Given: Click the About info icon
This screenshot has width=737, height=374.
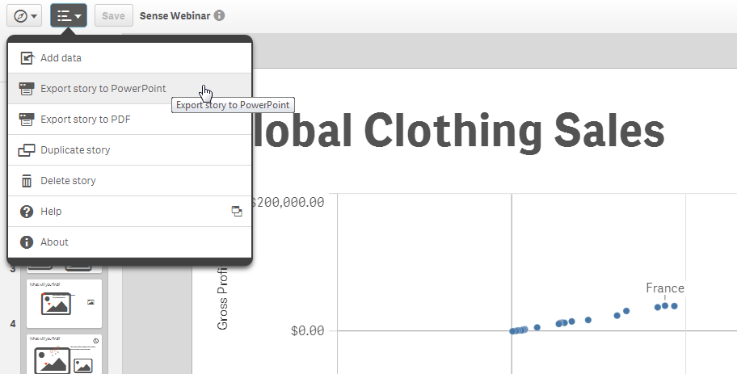Looking at the screenshot, I should [27, 242].
